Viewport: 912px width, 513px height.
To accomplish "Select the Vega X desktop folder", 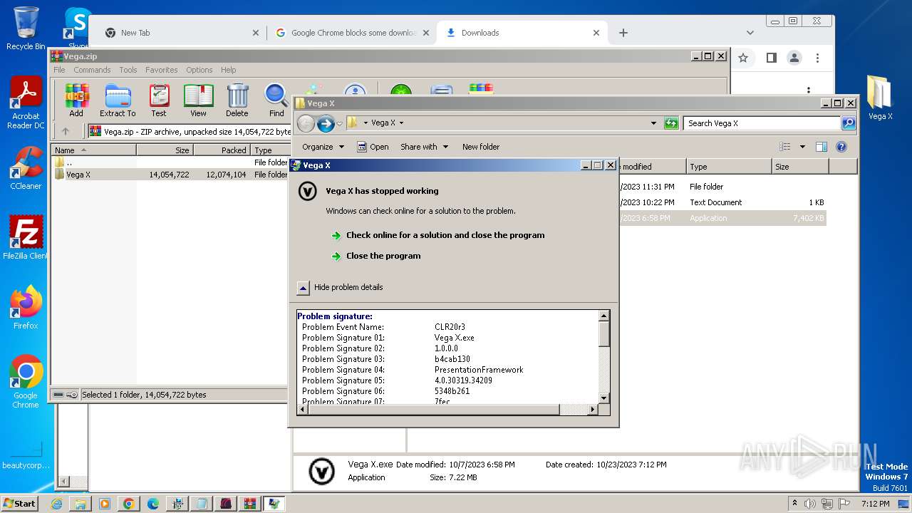I will tap(880, 98).
